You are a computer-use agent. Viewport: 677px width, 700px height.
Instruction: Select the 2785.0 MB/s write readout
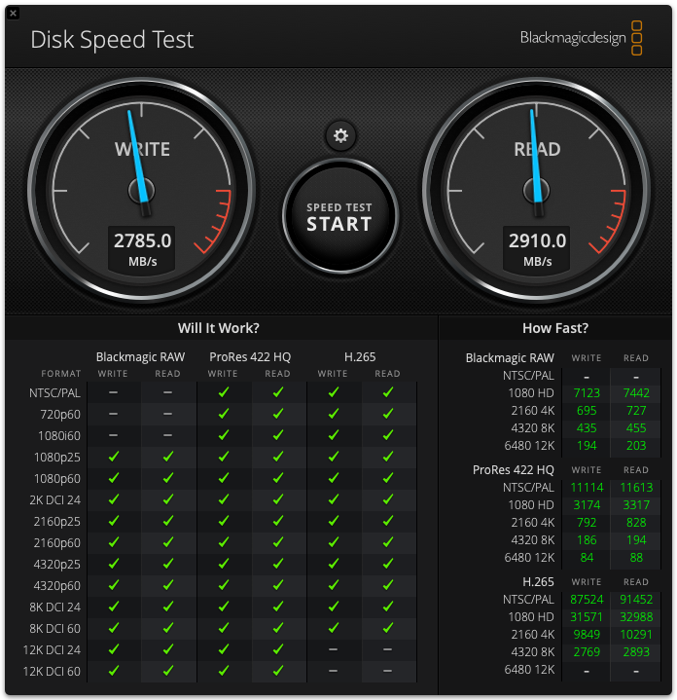pos(142,248)
